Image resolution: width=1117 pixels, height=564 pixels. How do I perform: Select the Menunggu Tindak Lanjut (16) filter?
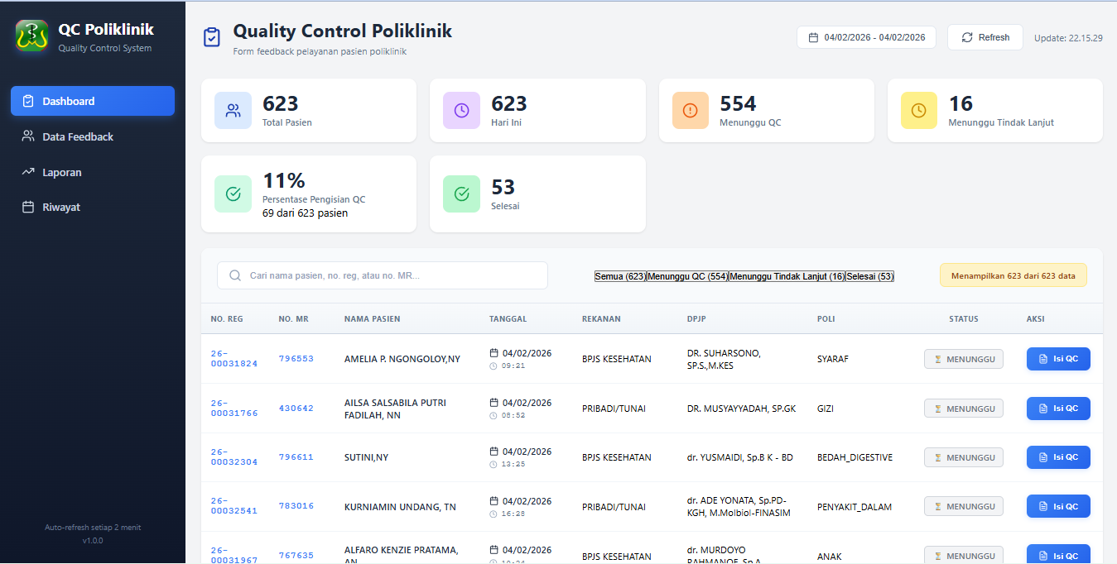787,276
